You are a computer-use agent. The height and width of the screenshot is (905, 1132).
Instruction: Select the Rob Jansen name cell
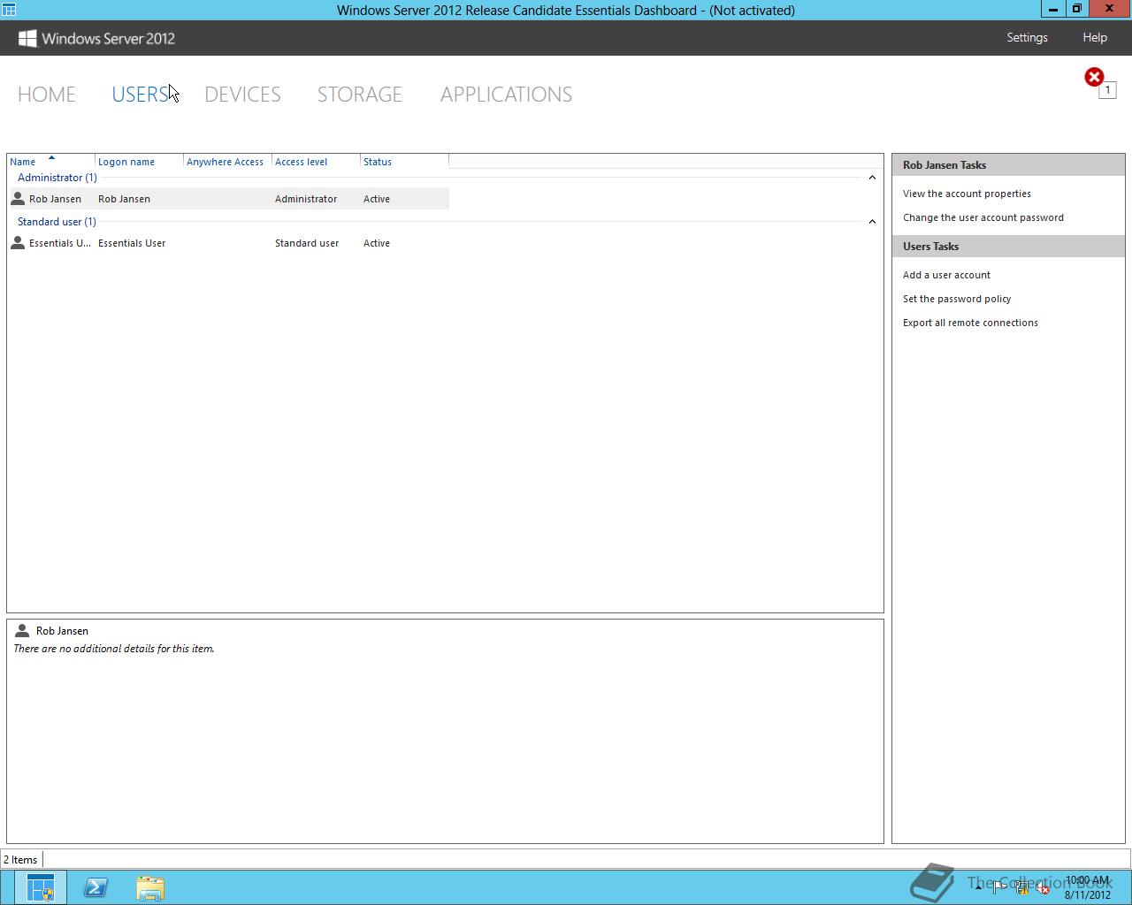tap(55, 199)
